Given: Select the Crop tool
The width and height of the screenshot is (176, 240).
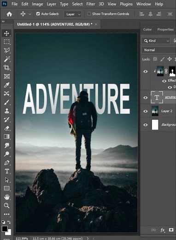Looking at the screenshot, I should click(x=6, y=67).
